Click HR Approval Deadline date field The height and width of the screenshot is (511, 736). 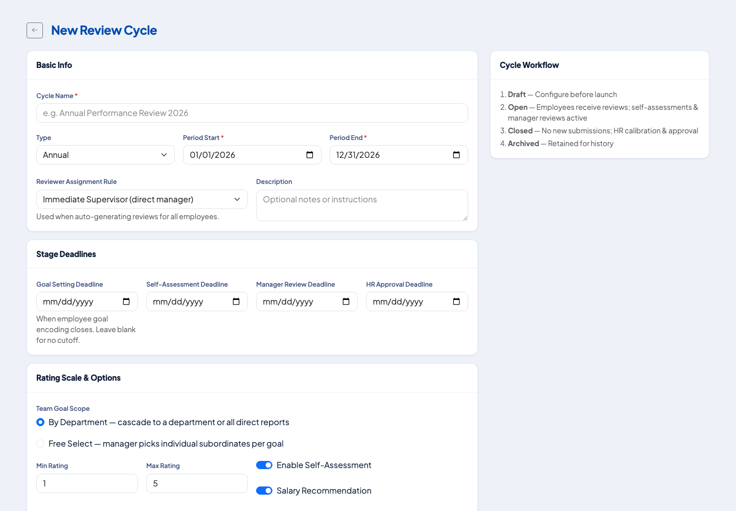click(x=417, y=301)
